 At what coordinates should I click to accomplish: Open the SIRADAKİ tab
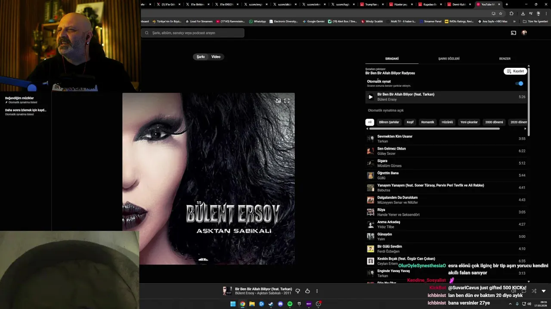392,59
